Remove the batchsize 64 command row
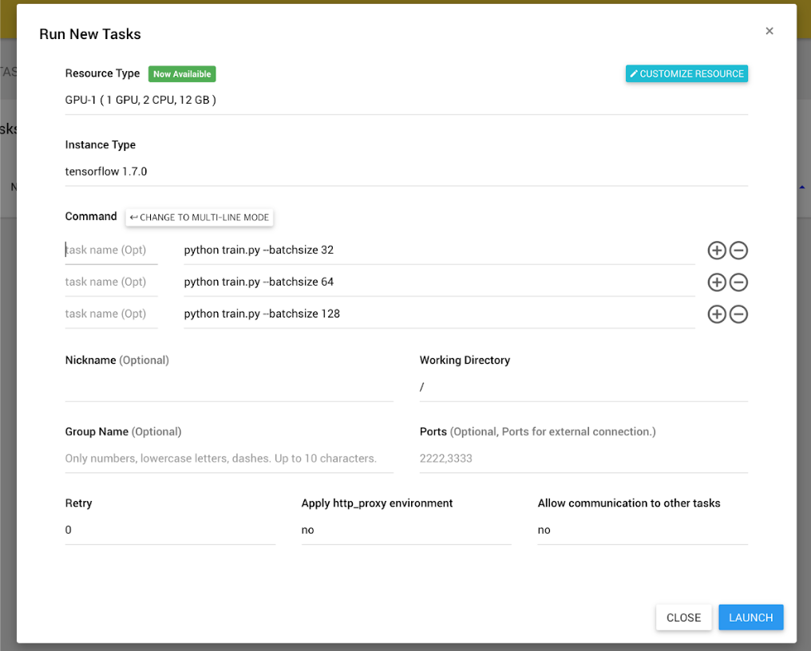The height and width of the screenshot is (651, 811). [x=739, y=282]
